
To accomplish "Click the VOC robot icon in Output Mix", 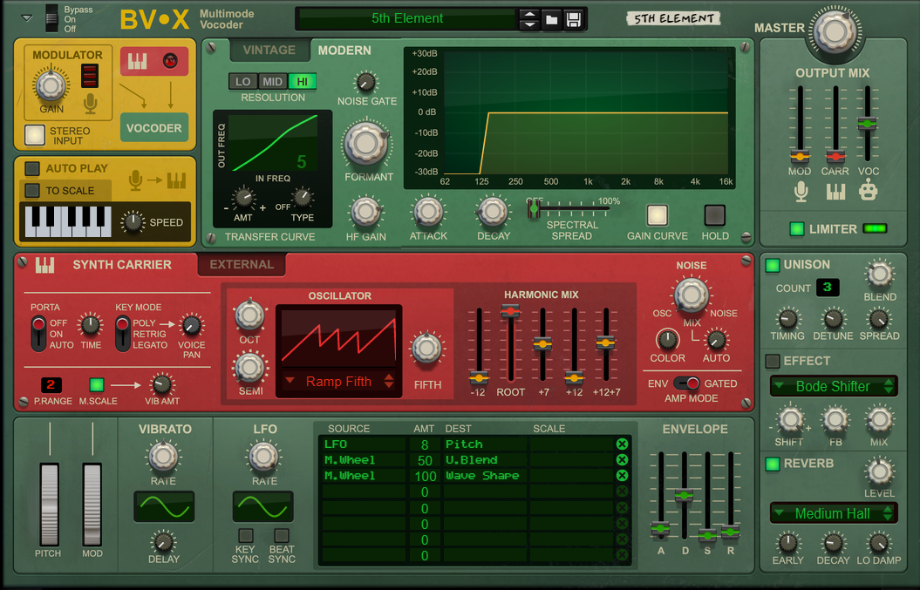I will click(x=869, y=192).
